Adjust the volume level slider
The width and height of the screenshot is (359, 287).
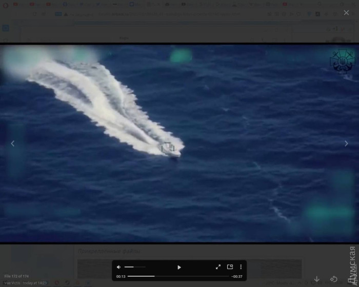click(135, 267)
